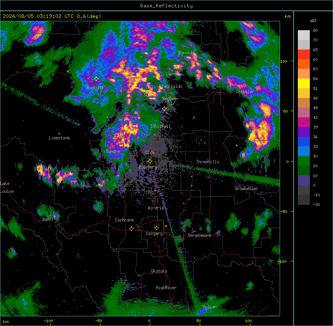Click the Strathmore town label
The width and height of the screenshot is (333, 326).
tap(199, 235)
